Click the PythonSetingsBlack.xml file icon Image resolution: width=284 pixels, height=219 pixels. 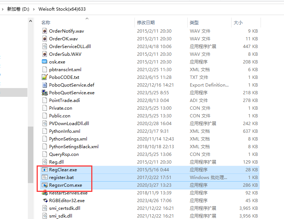(45, 147)
